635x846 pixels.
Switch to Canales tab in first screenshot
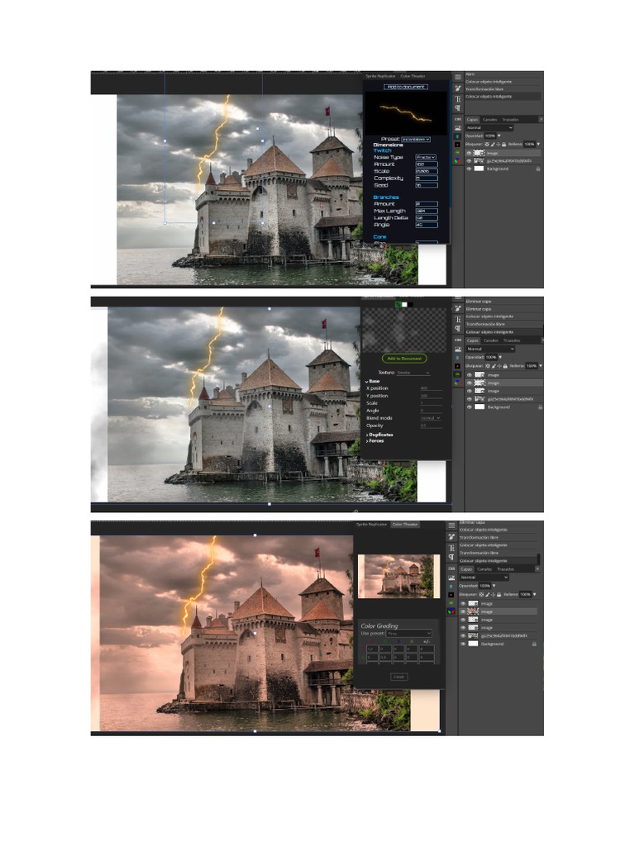click(x=489, y=120)
